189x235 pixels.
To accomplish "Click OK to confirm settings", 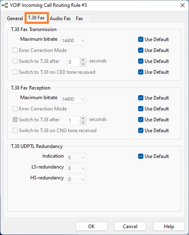I will [x=91, y=226].
